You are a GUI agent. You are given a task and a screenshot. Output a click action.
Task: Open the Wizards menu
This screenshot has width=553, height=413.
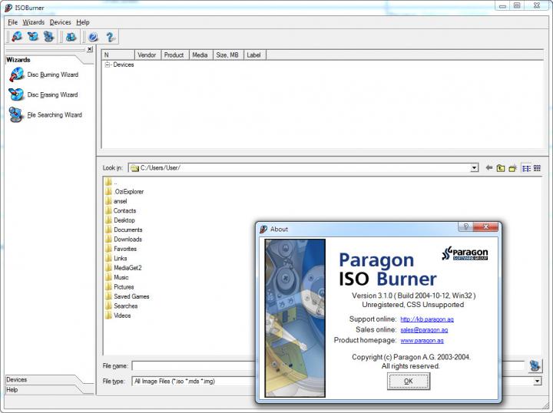(x=33, y=22)
